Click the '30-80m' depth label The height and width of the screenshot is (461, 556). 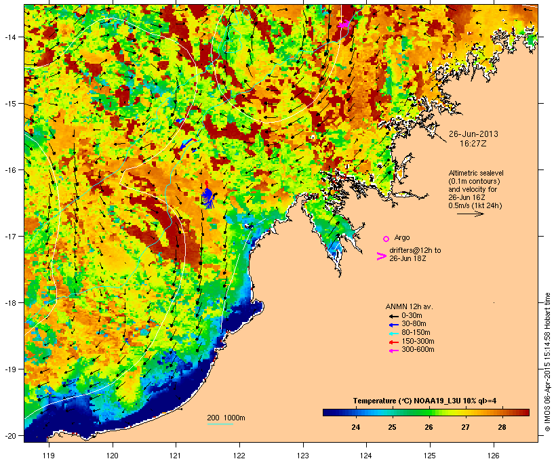[x=414, y=324]
